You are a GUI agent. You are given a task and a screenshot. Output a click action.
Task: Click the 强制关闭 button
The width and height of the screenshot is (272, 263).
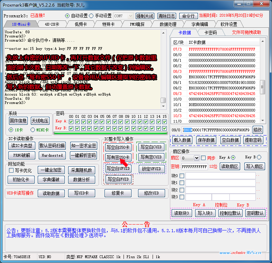tap(145, 16)
